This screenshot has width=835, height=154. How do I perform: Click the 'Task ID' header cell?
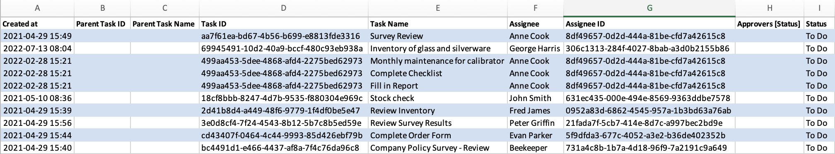click(284, 24)
